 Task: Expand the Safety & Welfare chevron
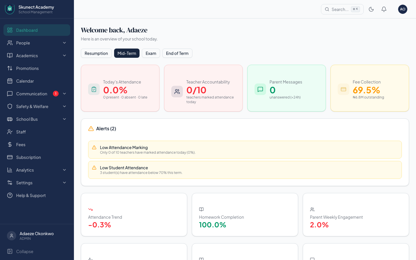[64, 106]
